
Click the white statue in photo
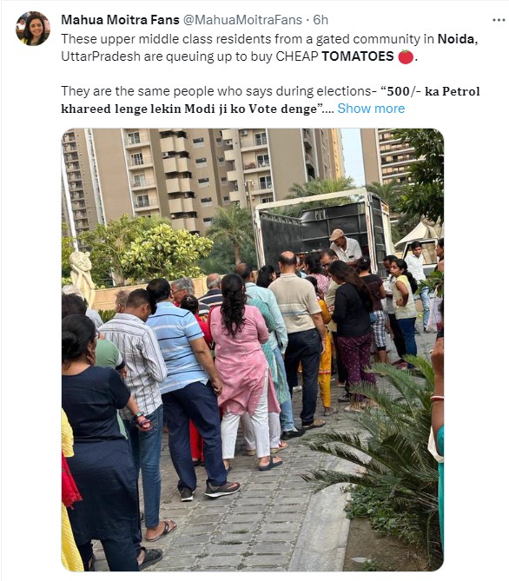pyautogui.click(x=83, y=276)
